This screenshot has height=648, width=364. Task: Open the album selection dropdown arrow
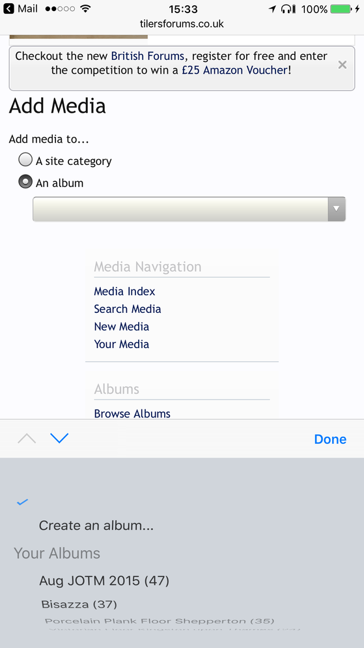coord(337,209)
